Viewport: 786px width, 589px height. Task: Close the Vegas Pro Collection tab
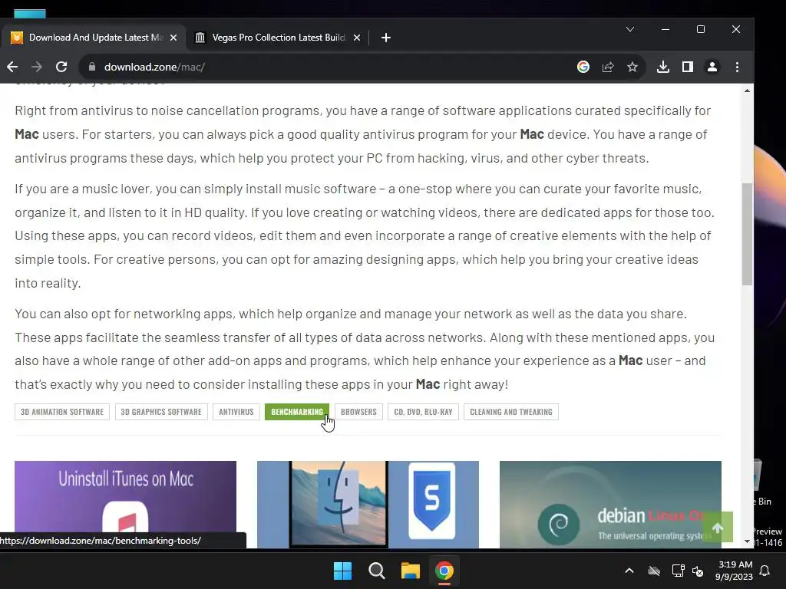(x=357, y=38)
